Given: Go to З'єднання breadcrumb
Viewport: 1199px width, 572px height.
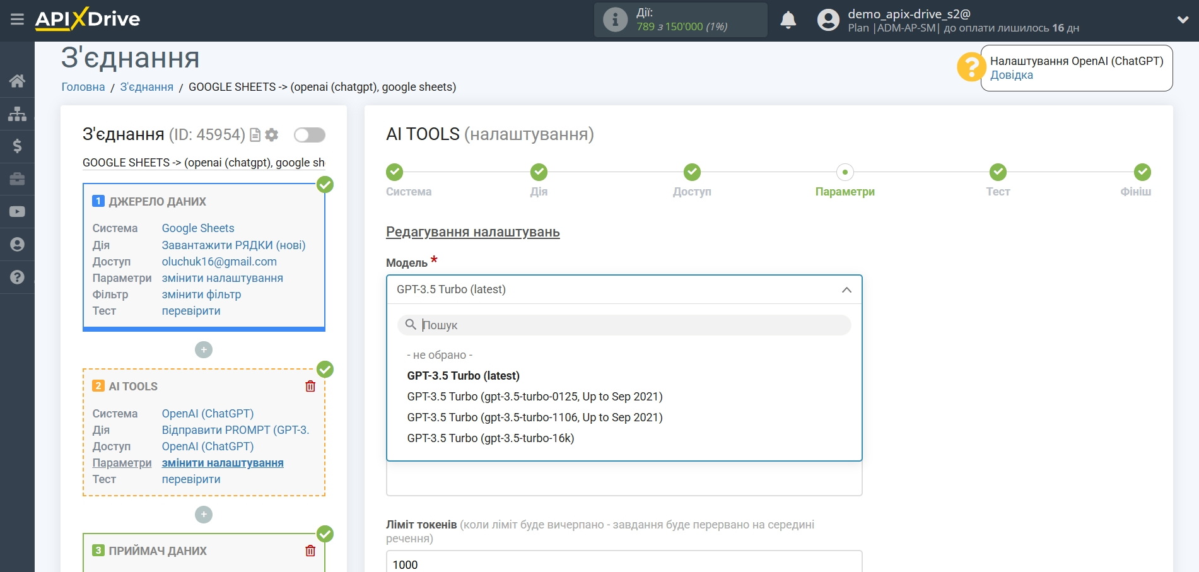Looking at the screenshot, I should point(147,87).
